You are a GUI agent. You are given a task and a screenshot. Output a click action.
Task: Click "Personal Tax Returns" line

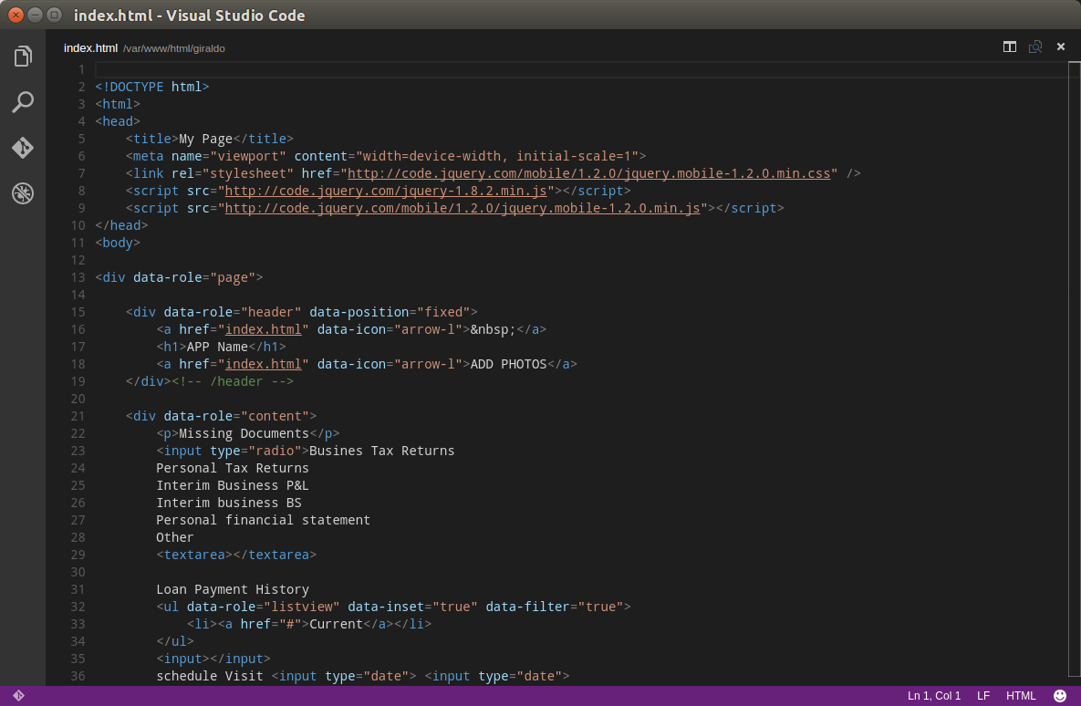pos(233,467)
